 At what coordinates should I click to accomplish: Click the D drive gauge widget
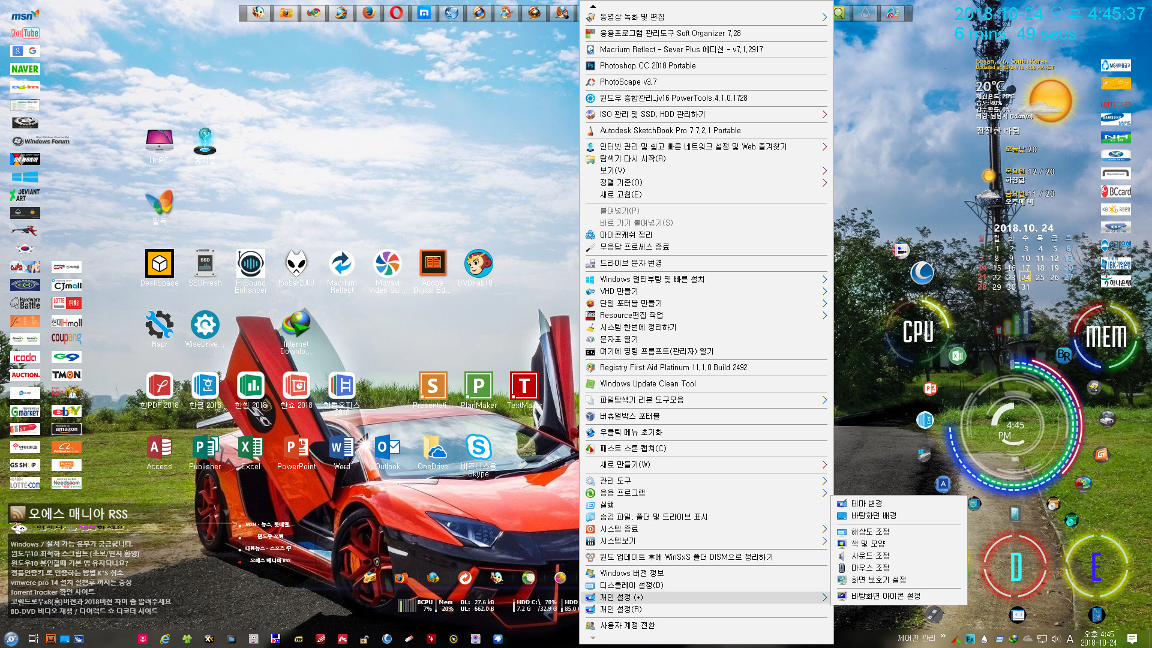tap(1015, 566)
